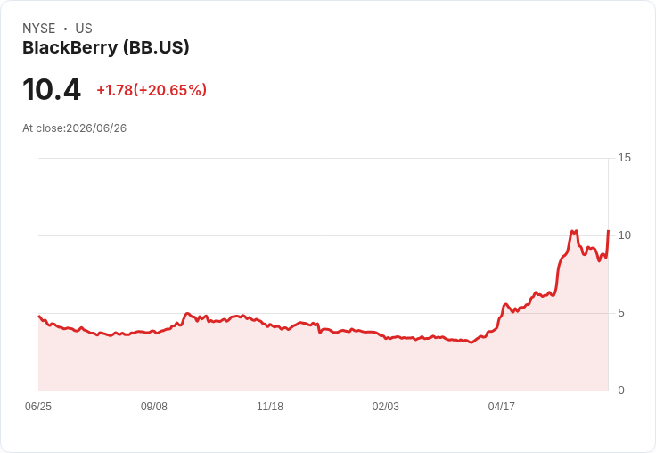
Task: Click the shaded area under the price line
Action: (293, 362)
